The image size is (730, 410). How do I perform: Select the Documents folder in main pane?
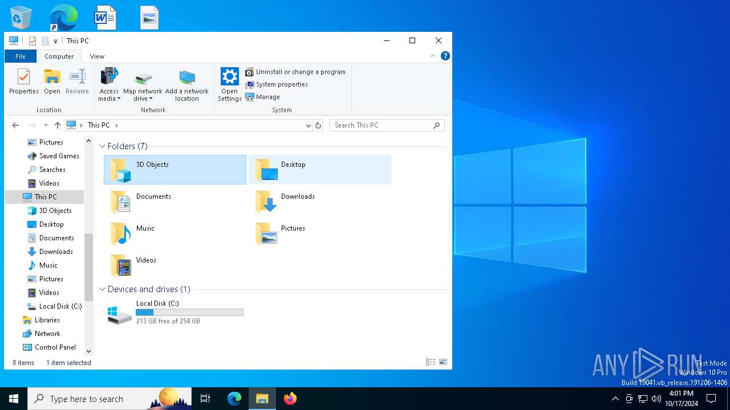(x=175, y=202)
